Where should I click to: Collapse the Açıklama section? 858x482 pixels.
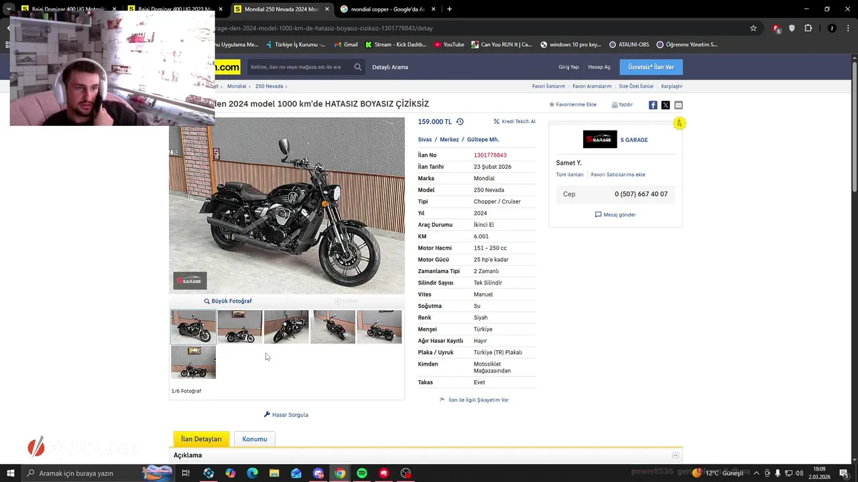click(x=675, y=455)
